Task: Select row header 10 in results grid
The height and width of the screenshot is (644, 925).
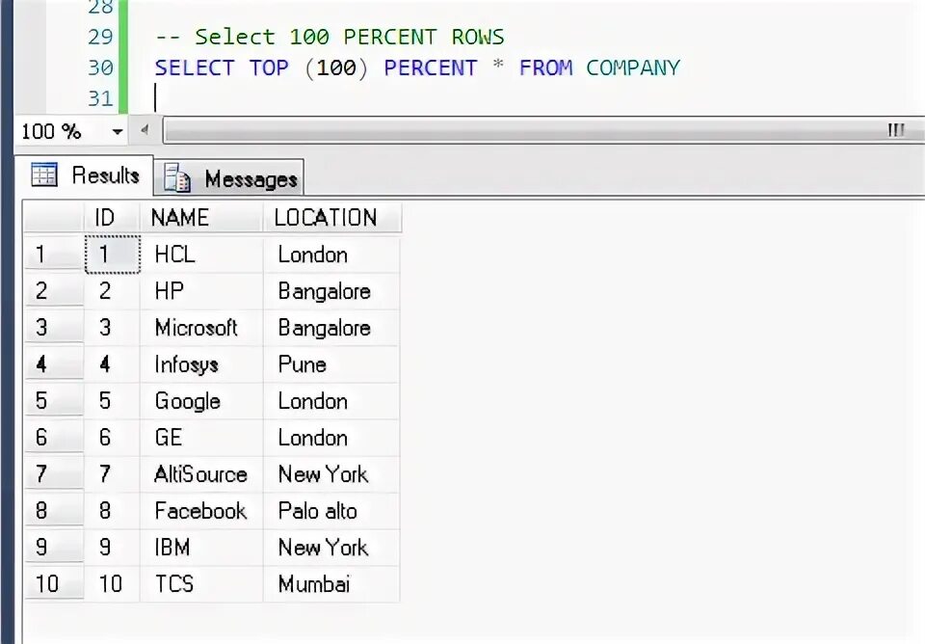Action: coord(54,584)
